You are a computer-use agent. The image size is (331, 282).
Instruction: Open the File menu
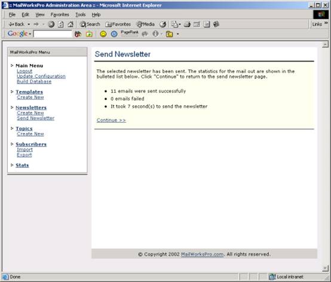[12, 14]
